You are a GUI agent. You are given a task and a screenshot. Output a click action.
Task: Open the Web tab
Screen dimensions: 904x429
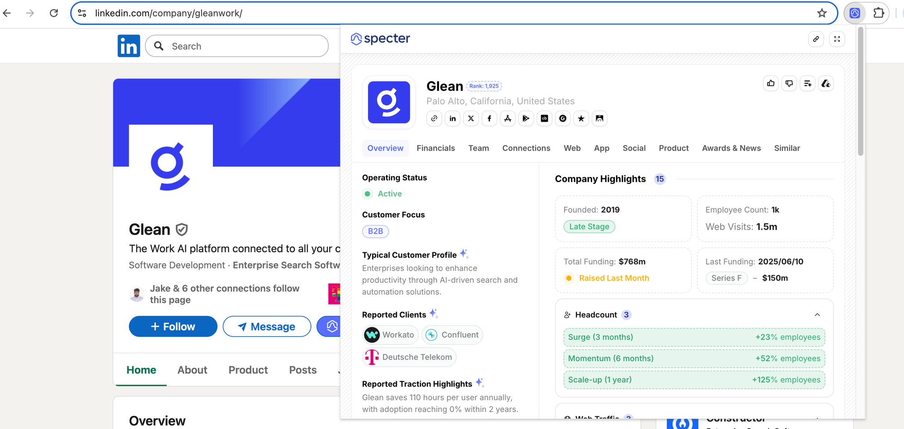pos(572,148)
